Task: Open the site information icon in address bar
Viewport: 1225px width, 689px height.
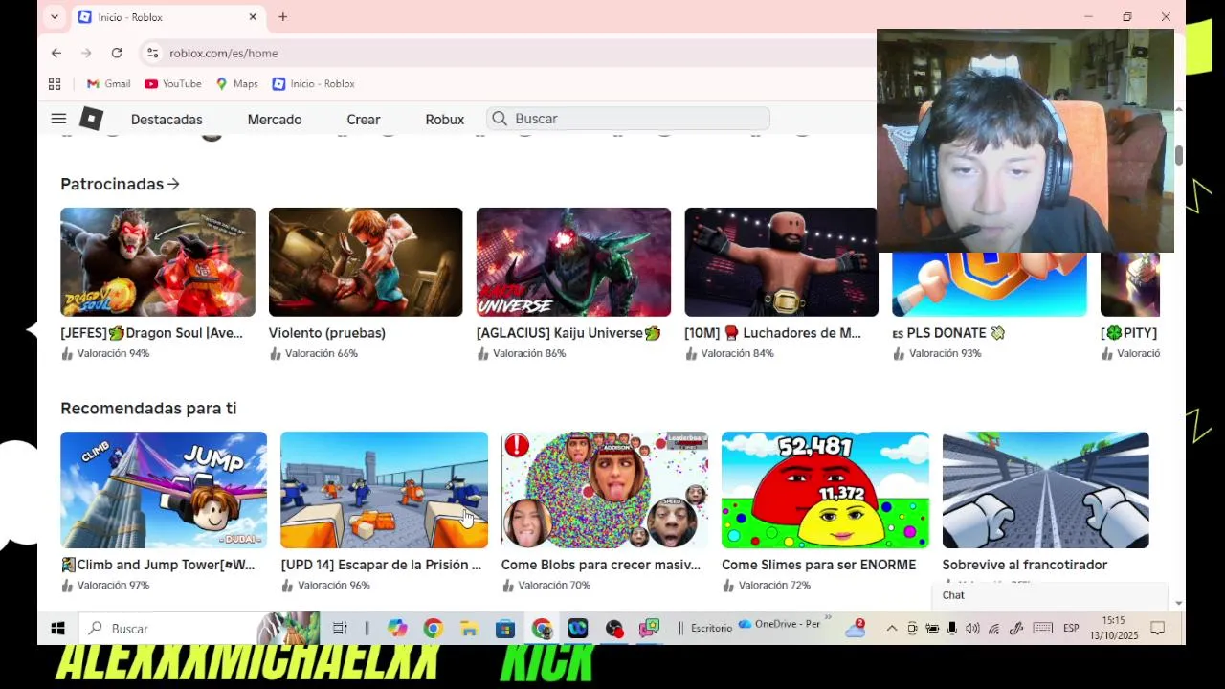Action: point(152,53)
